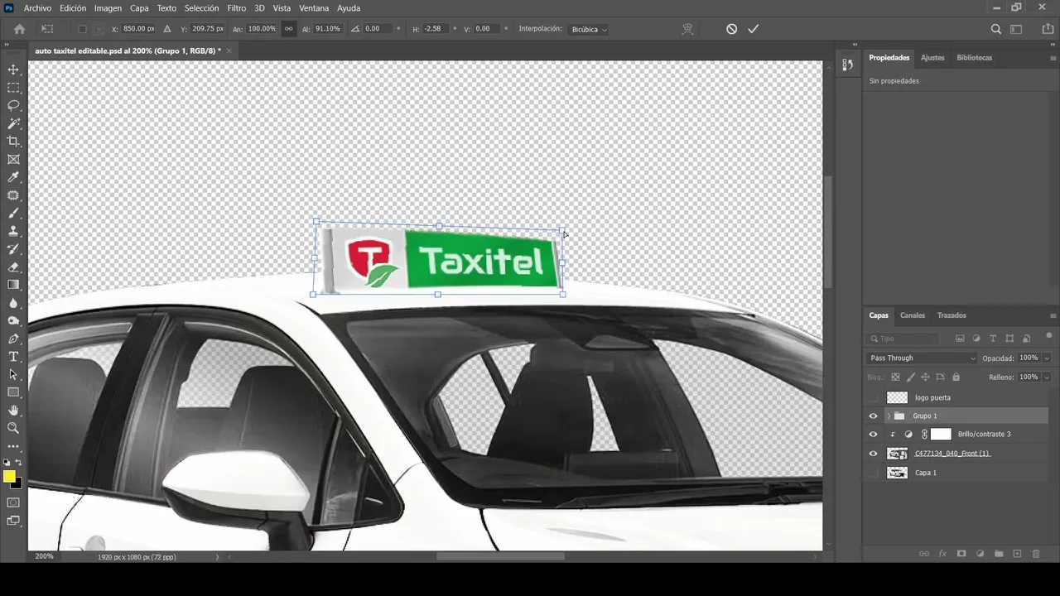Select the Healing Brush tool
The height and width of the screenshot is (596, 1060).
click(13, 195)
